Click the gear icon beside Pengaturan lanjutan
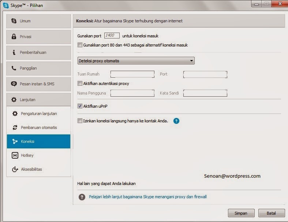 pyautogui.click(x=15, y=114)
